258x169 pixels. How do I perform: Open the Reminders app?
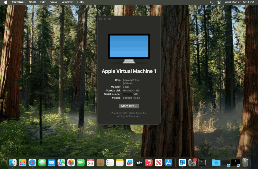(110, 162)
